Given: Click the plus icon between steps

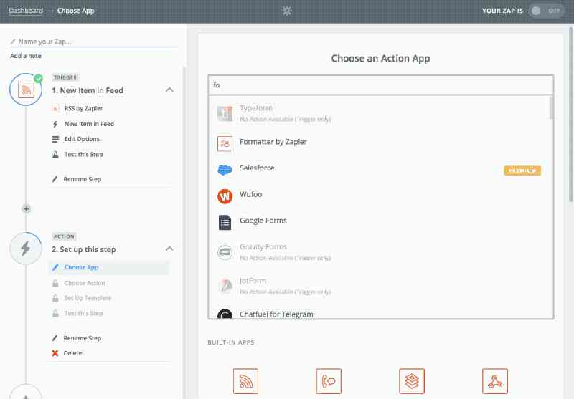Looking at the screenshot, I should tap(26, 208).
